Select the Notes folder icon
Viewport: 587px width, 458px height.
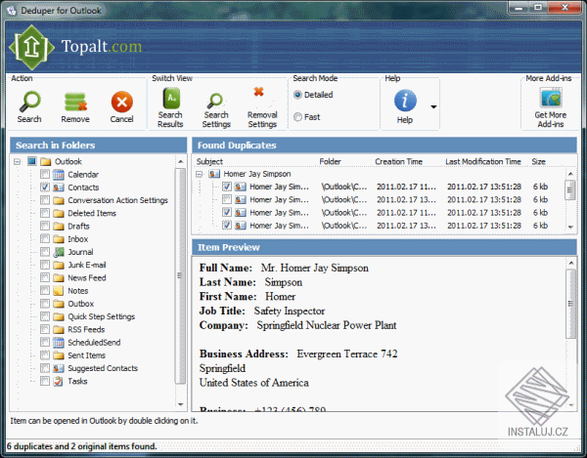coord(58,291)
